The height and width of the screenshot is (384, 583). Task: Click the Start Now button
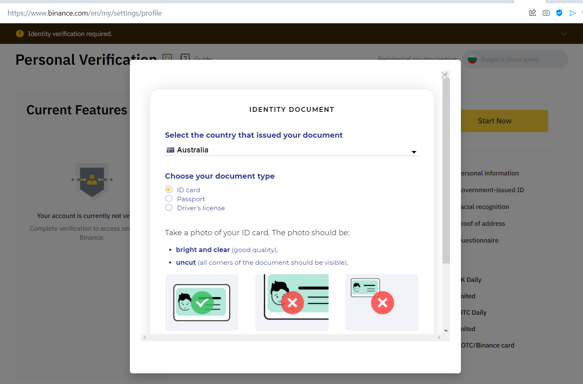click(x=495, y=121)
